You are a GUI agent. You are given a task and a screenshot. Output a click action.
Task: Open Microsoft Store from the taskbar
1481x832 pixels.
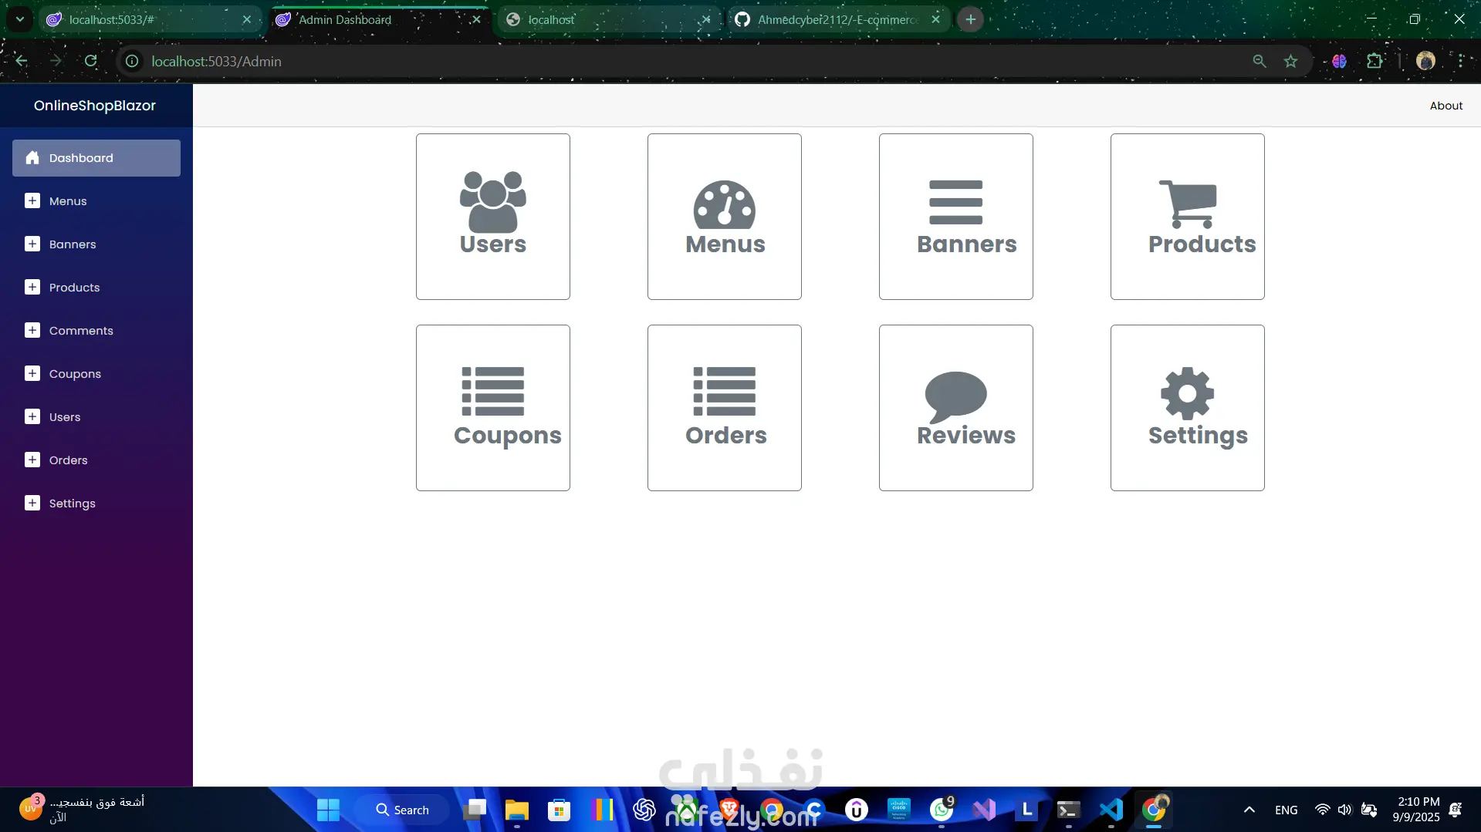point(559,810)
